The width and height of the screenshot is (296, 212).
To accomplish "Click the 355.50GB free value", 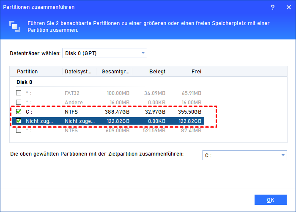I will pos(190,112).
